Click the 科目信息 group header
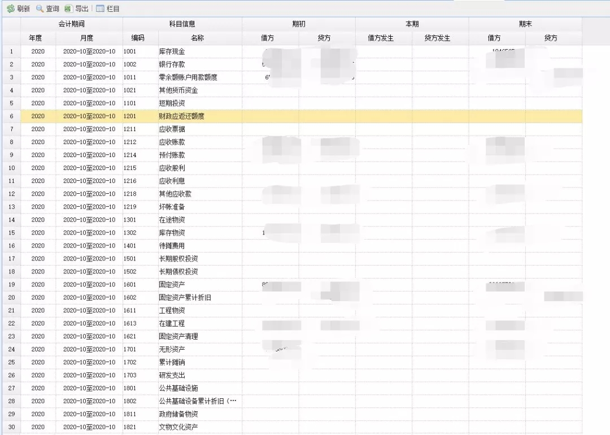Viewport: 610px width, 435px height. pyautogui.click(x=182, y=24)
